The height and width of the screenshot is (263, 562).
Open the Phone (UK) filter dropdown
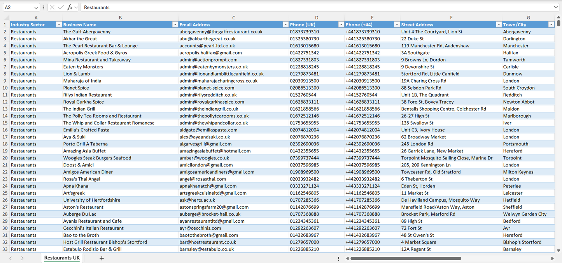tap(341, 24)
